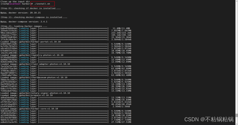Click "Loaded image: goharbor/registry-photon:v1.10.10"

point(32,55)
